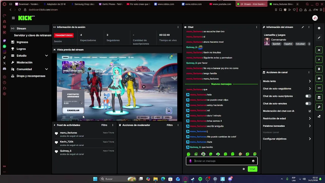Open TikTok in the Opera sidebar

tap(4, 58)
